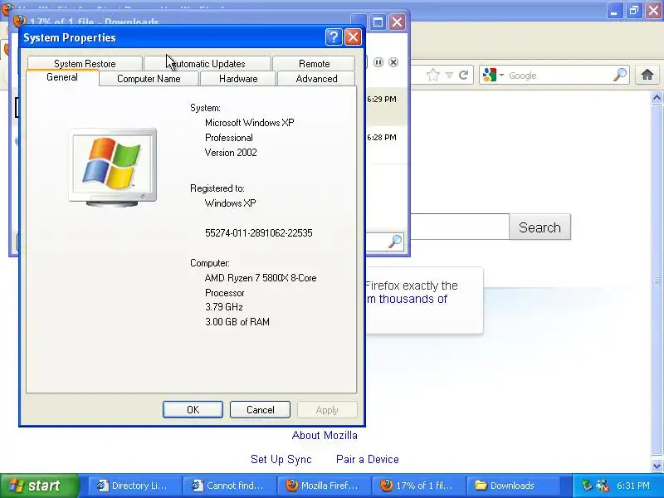
Task: Click the Search button on the Firefox start page
Action: [x=540, y=227]
